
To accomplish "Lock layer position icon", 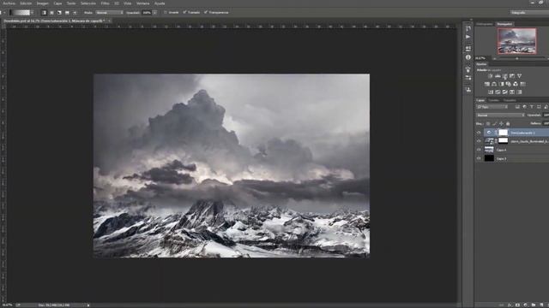I will [x=501, y=123].
